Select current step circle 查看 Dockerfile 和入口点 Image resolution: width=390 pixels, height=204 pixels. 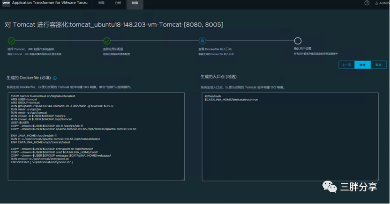tap(202, 41)
